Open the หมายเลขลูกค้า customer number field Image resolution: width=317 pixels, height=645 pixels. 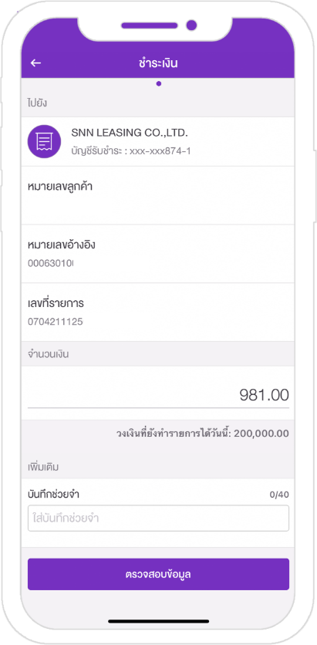pos(158,196)
